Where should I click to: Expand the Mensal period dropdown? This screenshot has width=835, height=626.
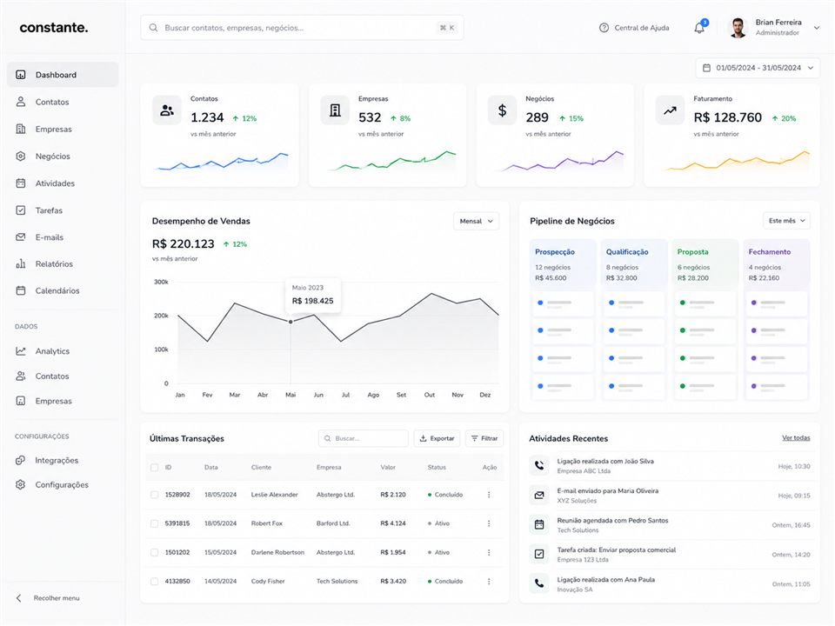tap(476, 221)
